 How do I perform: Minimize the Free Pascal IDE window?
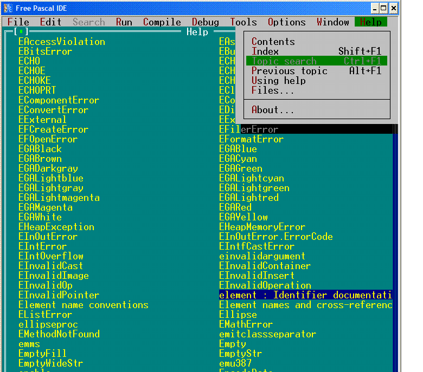375,8
